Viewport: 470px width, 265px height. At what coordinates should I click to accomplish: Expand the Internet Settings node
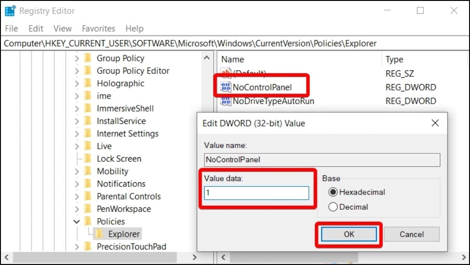(76, 134)
